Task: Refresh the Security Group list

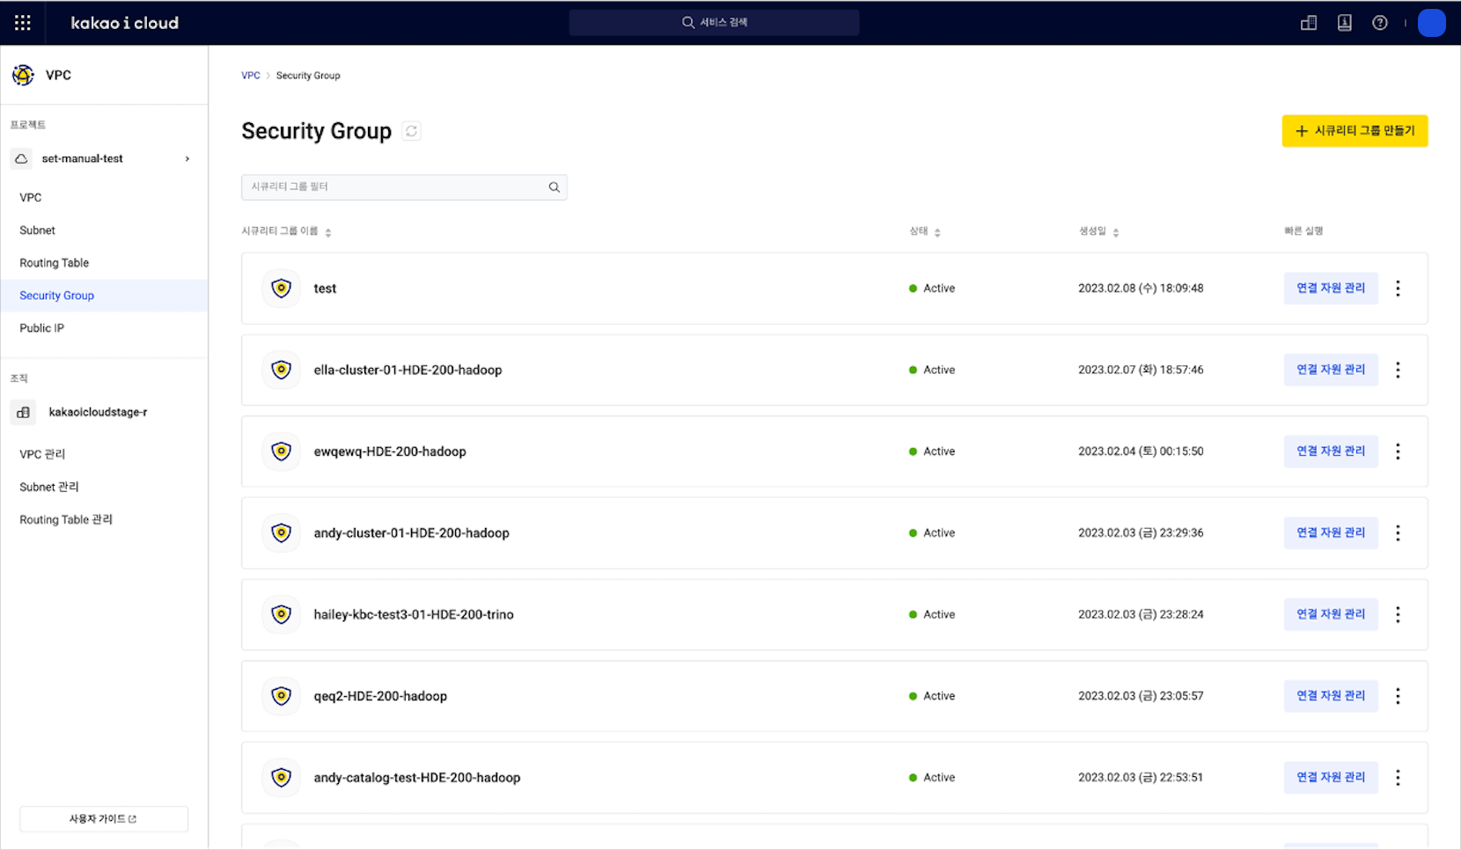Action: [x=411, y=131]
